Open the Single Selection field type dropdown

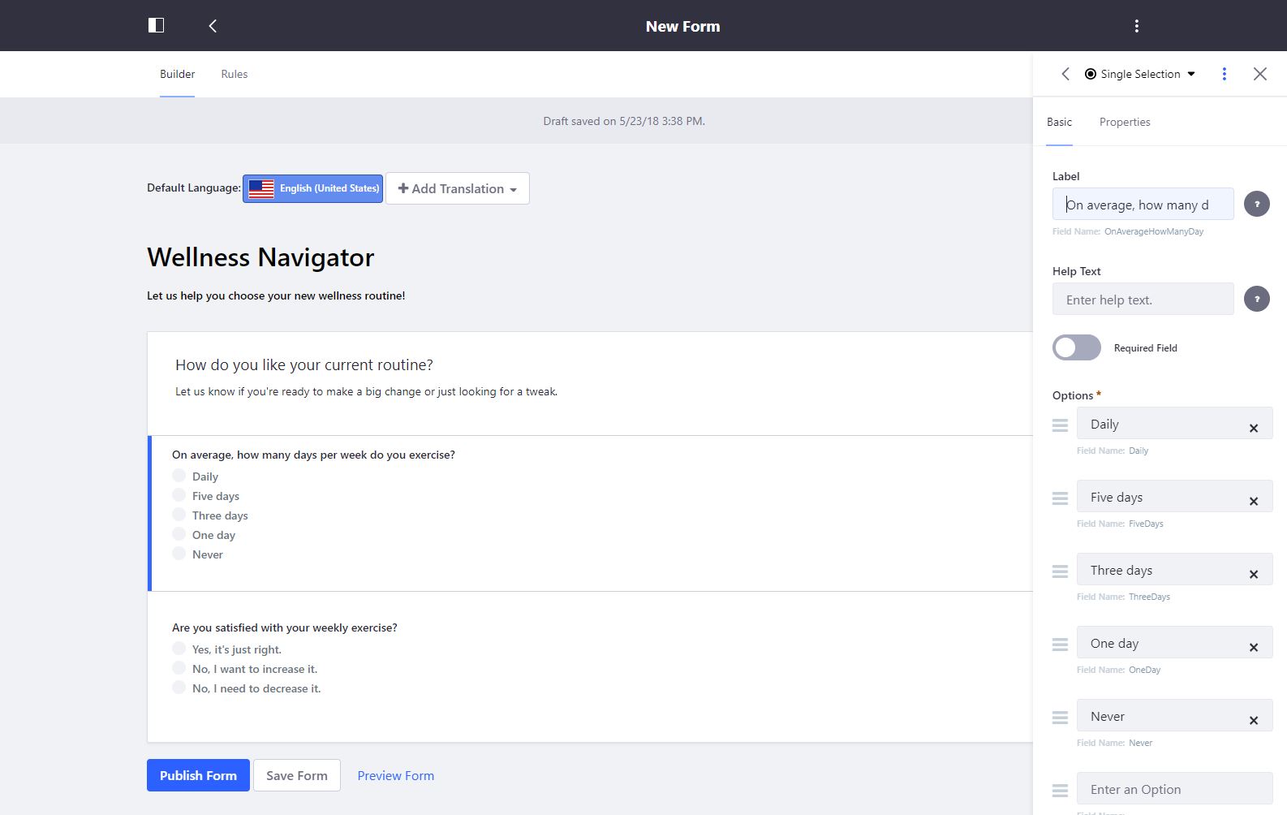click(1140, 74)
